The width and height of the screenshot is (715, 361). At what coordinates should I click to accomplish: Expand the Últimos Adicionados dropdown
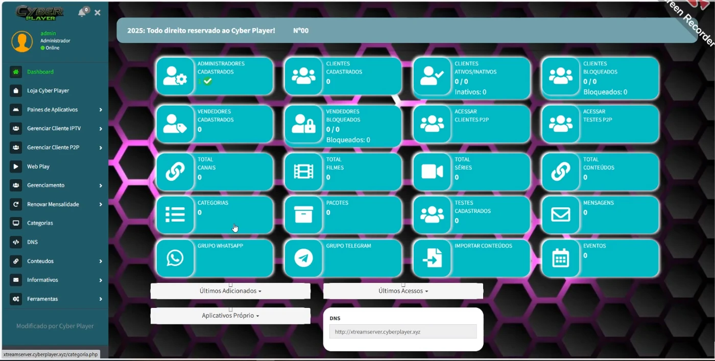(230, 291)
